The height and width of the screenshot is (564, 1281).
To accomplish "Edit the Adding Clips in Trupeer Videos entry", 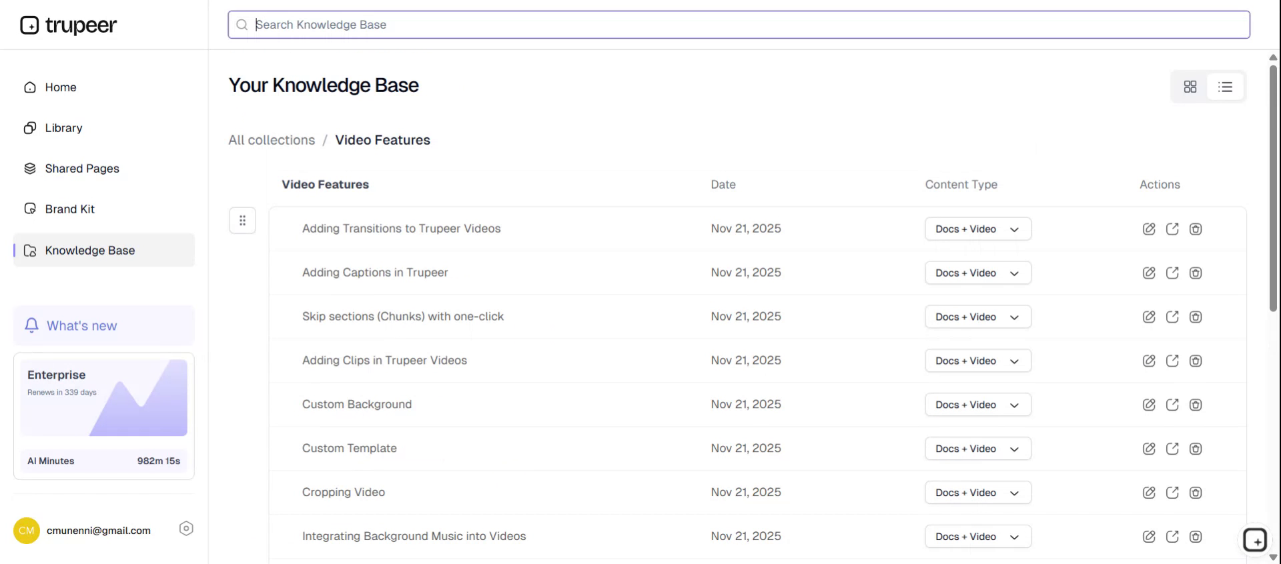I will tap(1149, 361).
